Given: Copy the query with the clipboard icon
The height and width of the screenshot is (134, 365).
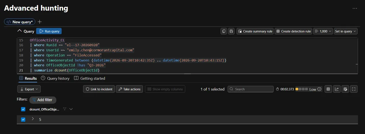Looking at the screenshot, I should (224, 31).
